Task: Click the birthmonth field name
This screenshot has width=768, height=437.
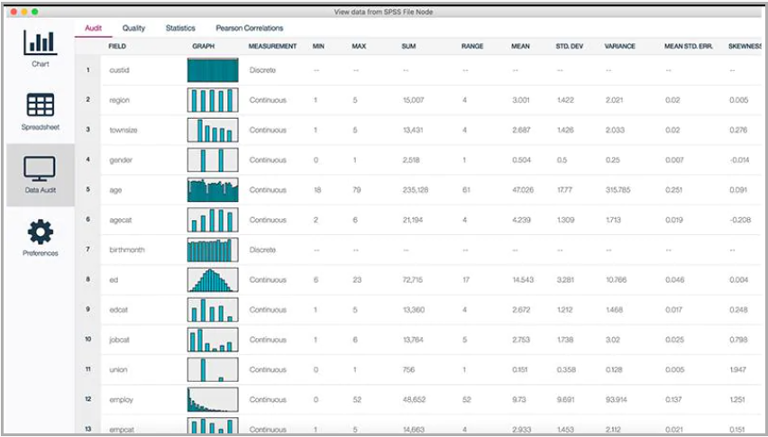Action: [126, 250]
